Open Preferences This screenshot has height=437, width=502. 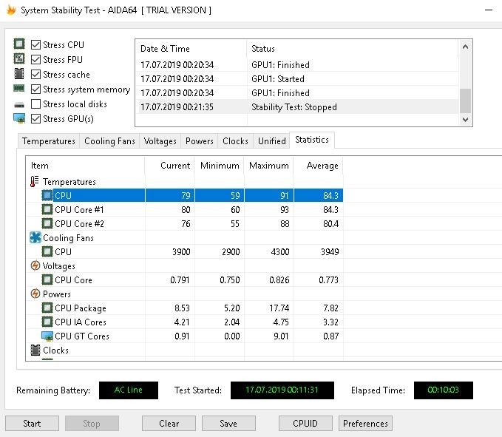click(x=365, y=424)
